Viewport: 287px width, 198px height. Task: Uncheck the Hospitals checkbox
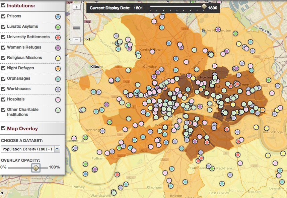coord(3,100)
